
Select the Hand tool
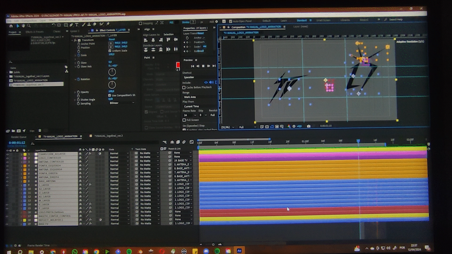[23, 25]
